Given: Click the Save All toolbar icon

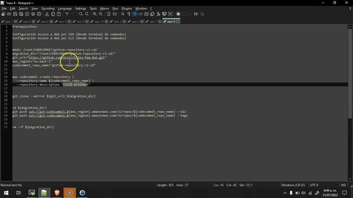Looking at the screenshot, I should [x=21, y=14].
